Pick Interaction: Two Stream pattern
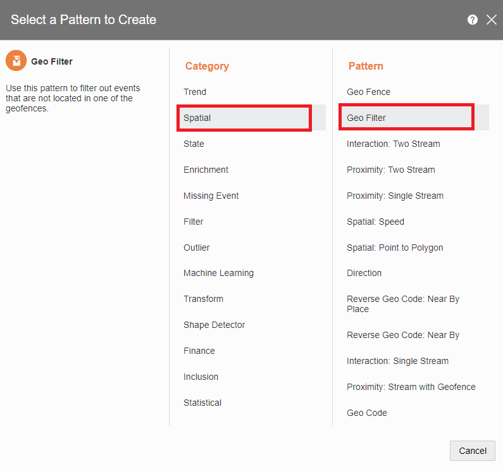Viewport: 503px width, 471px height. (x=393, y=144)
